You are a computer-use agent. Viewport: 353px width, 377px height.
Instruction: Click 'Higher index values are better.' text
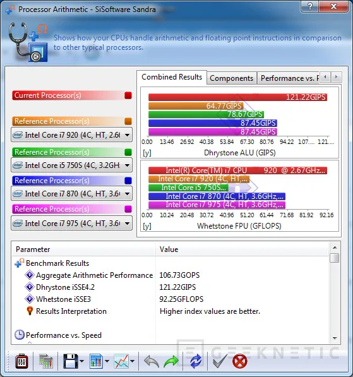210,311
